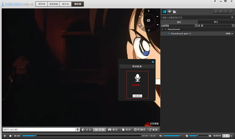
Task: Click the 100% text on Caseclosed part 1
Action: (x=228, y=34)
